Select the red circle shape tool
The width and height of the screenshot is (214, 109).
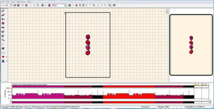3,57
